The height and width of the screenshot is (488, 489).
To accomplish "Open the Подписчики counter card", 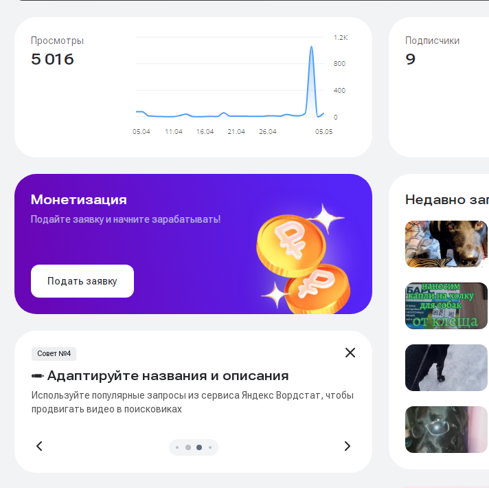I will [439, 87].
